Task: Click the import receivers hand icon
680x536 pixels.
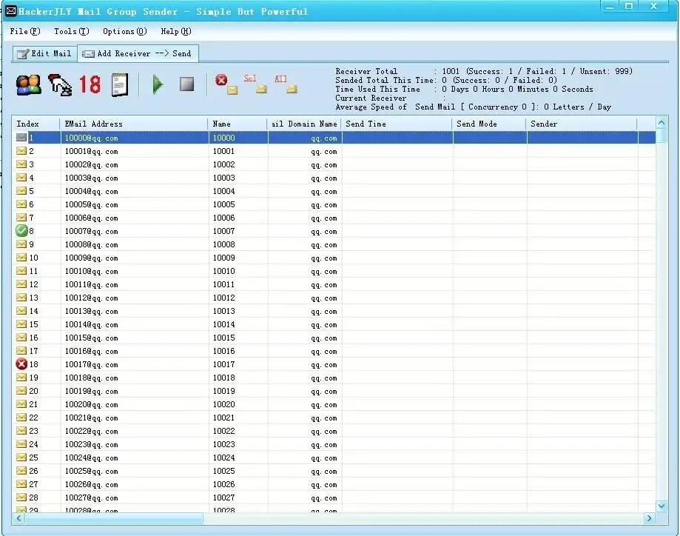Action: coord(60,84)
